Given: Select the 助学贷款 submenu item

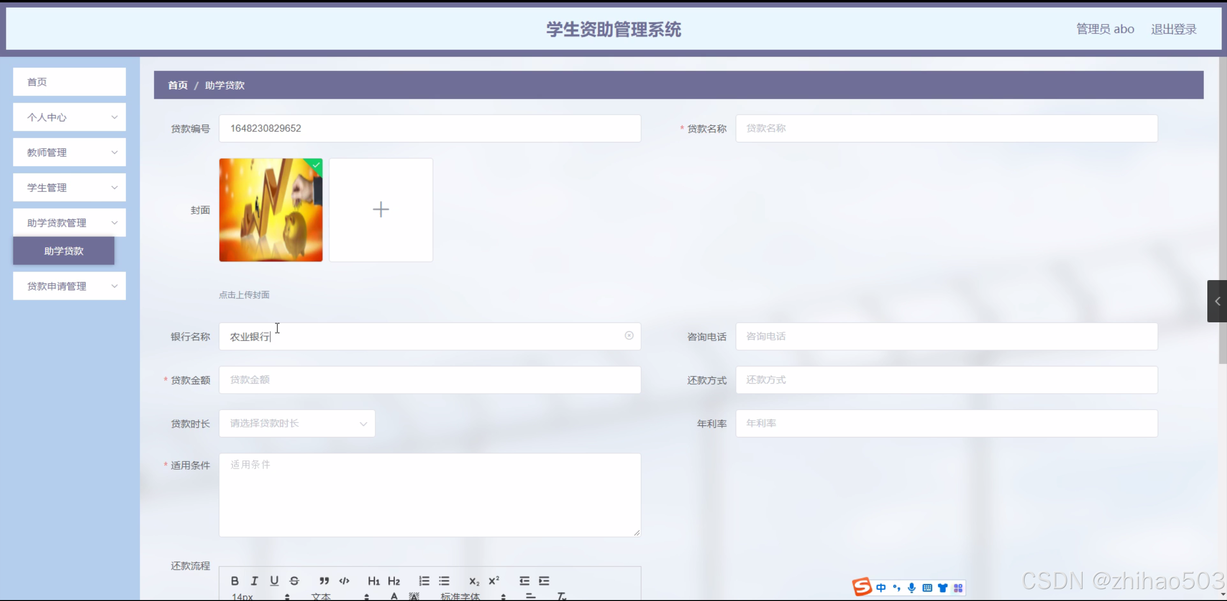Looking at the screenshot, I should pyautogui.click(x=63, y=251).
